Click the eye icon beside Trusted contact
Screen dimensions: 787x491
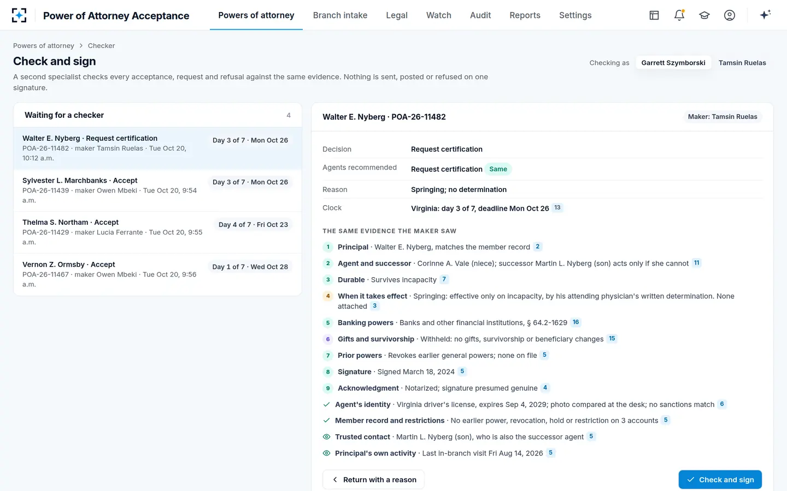click(x=327, y=437)
